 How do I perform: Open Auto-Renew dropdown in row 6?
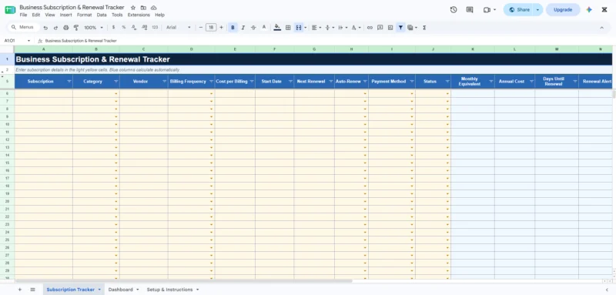(365, 93)
